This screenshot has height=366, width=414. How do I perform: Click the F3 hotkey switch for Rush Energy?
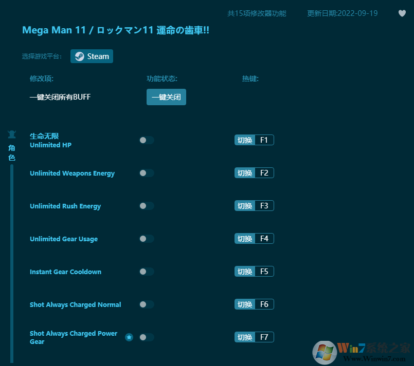point(254,205)
